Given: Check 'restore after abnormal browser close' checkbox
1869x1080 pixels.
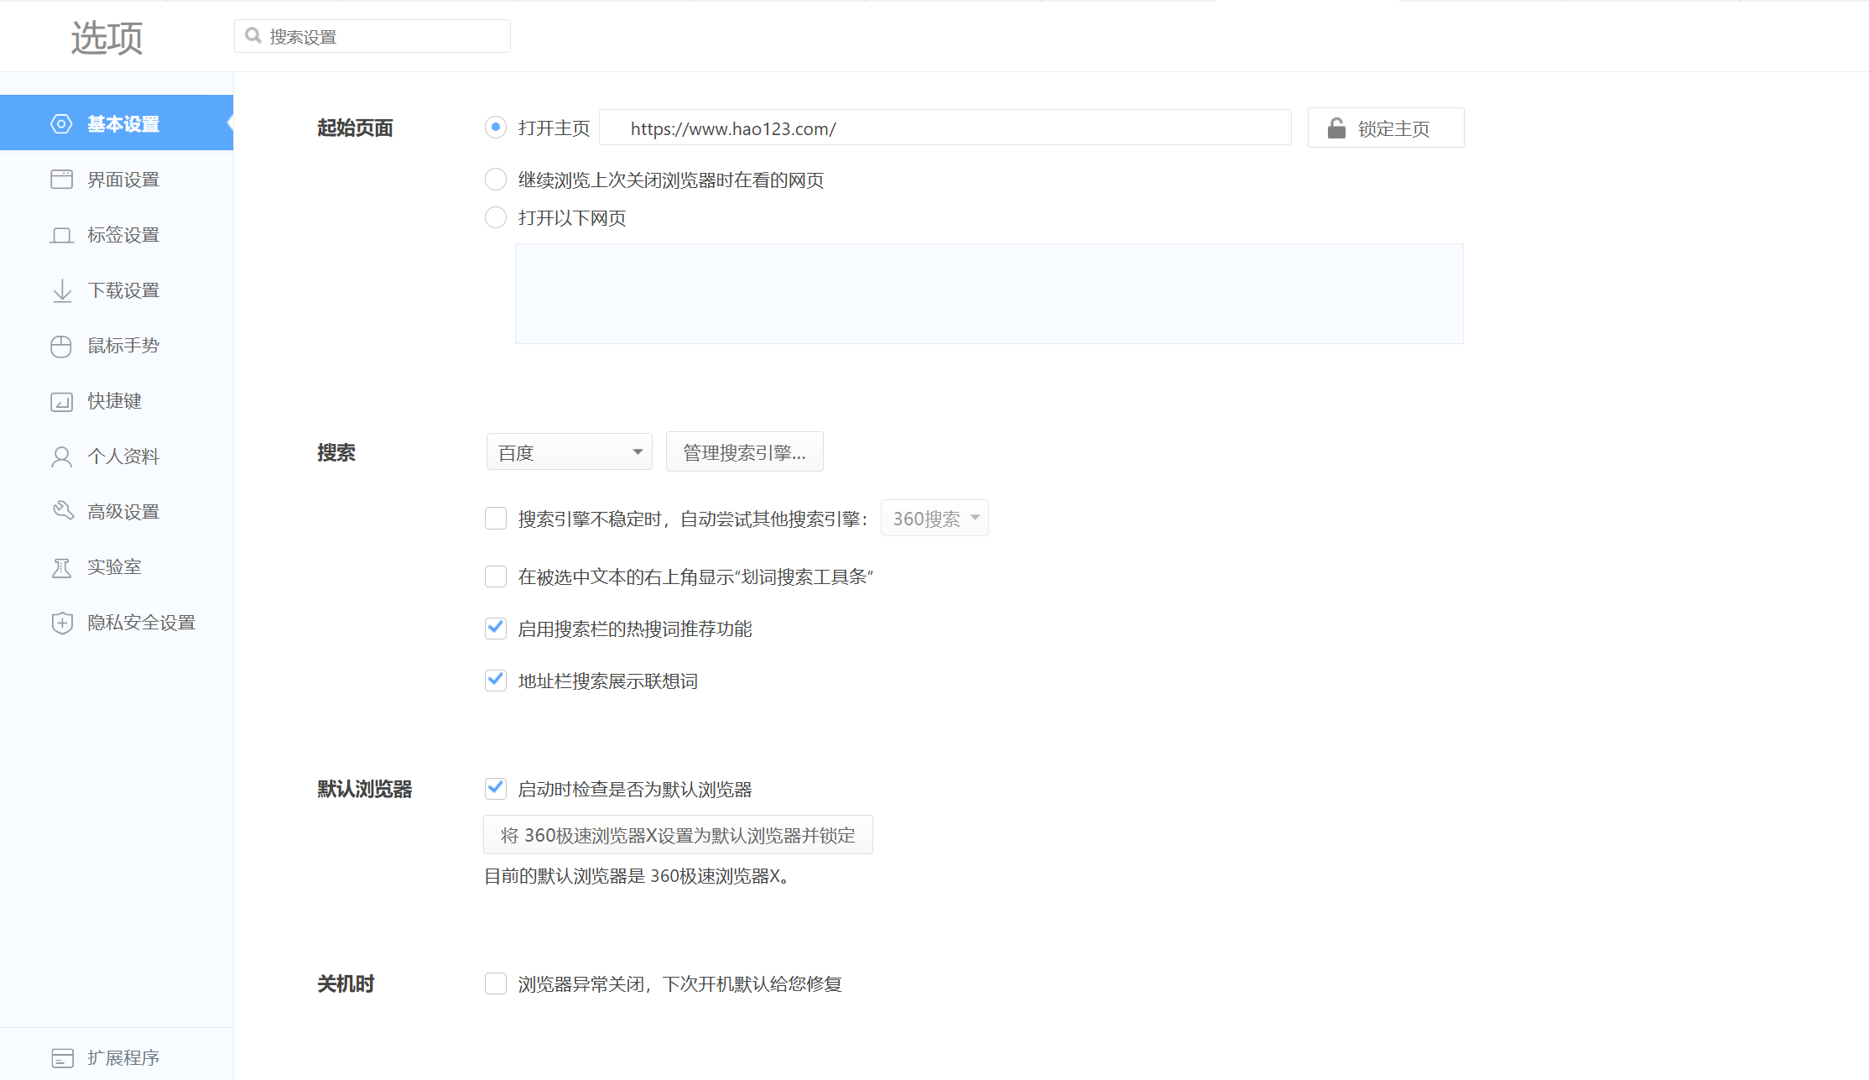Looking at the screenshot, I should (496, 983).
